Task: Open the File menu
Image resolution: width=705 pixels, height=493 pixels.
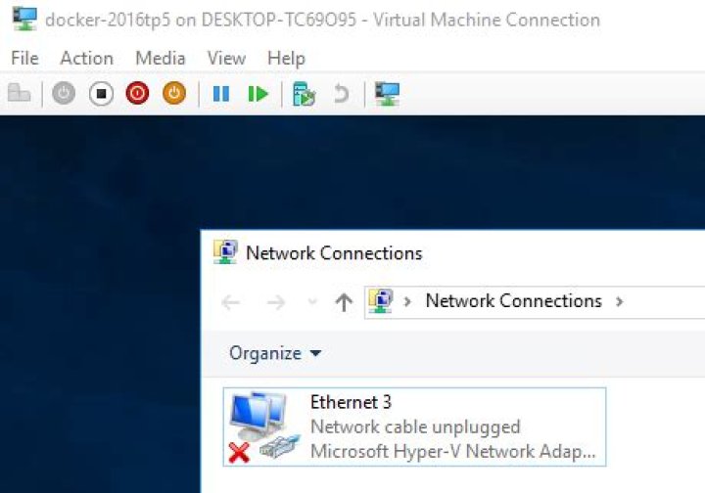Action: pos(24,59)
